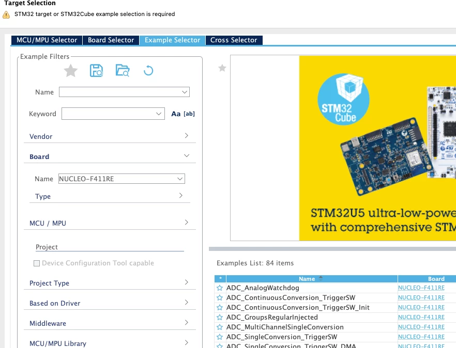456x348 pixels.
Task: Select the ADC_ContinuousConversion_TriggerSW row
Action: click(335, 298)
